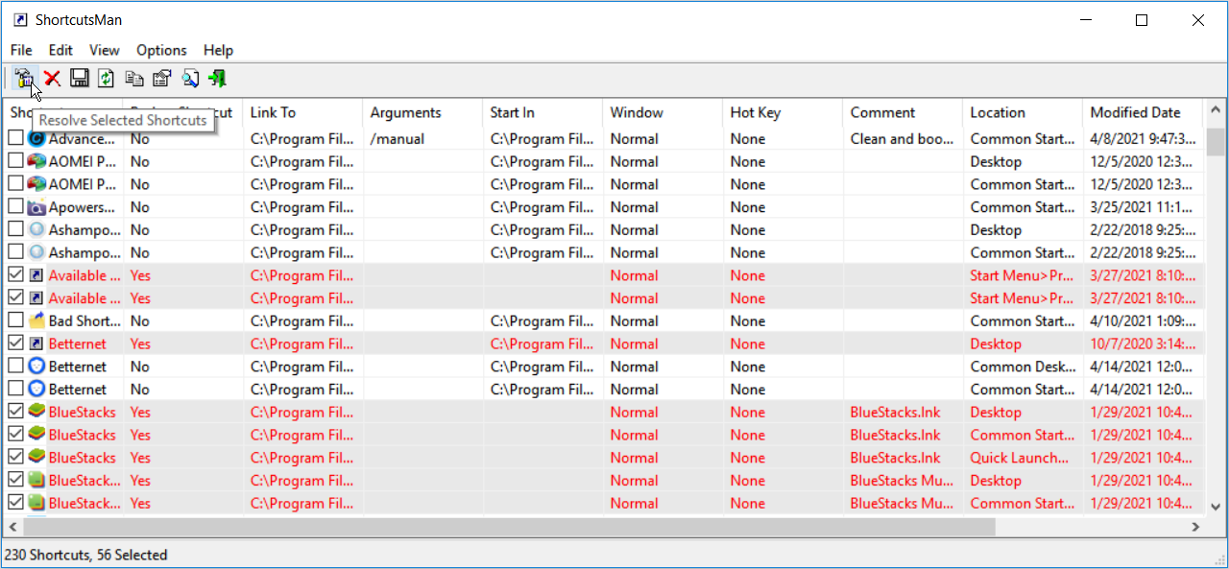The height and width of the screenshot is (569, 1229).
Task: Click the scroll-up arrow of the list
Action: point(1215,107)
